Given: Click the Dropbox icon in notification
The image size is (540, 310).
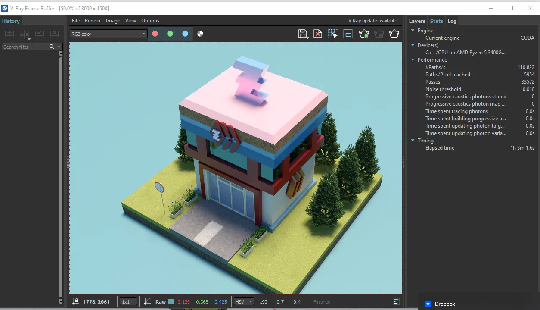Looking at the screenshot, I should click(x=428, y=304).
